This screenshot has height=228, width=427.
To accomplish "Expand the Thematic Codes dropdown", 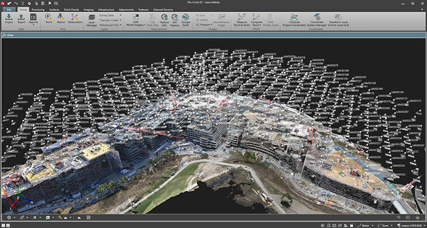I will point(121,20).
